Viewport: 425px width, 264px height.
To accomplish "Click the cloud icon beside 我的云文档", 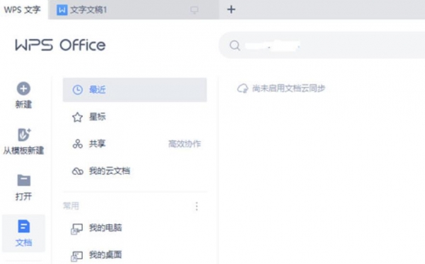I will 77,171.
